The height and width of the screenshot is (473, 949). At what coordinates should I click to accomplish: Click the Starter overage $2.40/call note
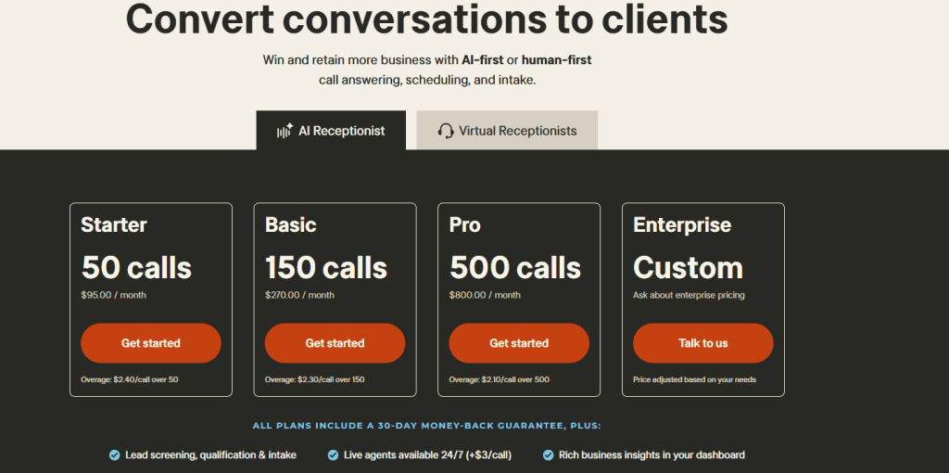tap(129, 379)
